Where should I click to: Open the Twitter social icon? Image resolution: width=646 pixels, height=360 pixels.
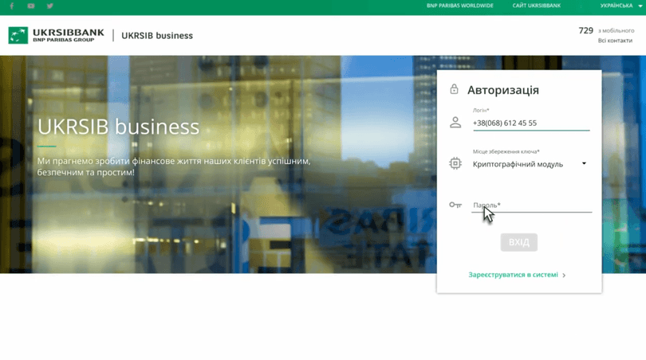click(49, 6)
